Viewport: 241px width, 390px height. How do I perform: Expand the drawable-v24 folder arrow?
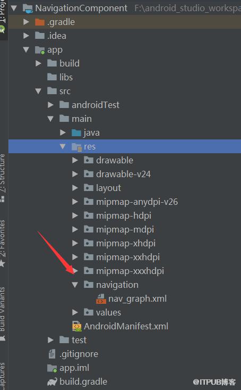pyautogui.click(x=75, y=174)
